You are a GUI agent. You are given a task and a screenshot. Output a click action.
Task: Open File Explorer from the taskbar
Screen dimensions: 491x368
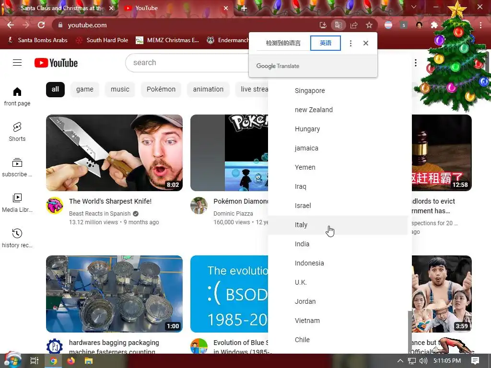coord(89,361)
